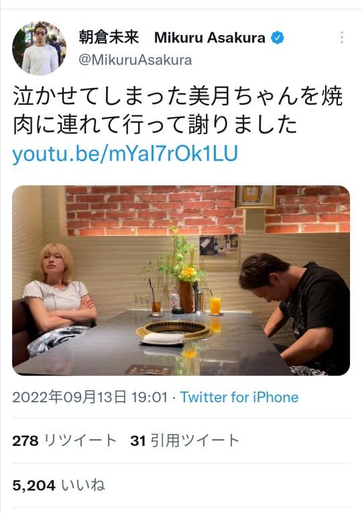The height and width of the screenshot is (513, 362).
Task: Click the flower vase in the photo
Action: (186, 296)
